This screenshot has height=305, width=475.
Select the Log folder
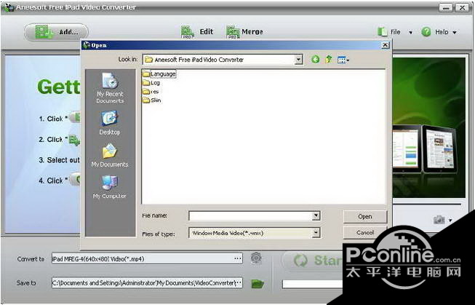click(x=151, y=83)
